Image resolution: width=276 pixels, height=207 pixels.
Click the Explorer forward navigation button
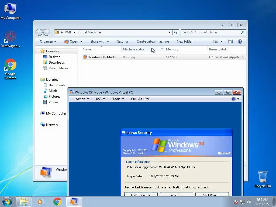[47, 32]
